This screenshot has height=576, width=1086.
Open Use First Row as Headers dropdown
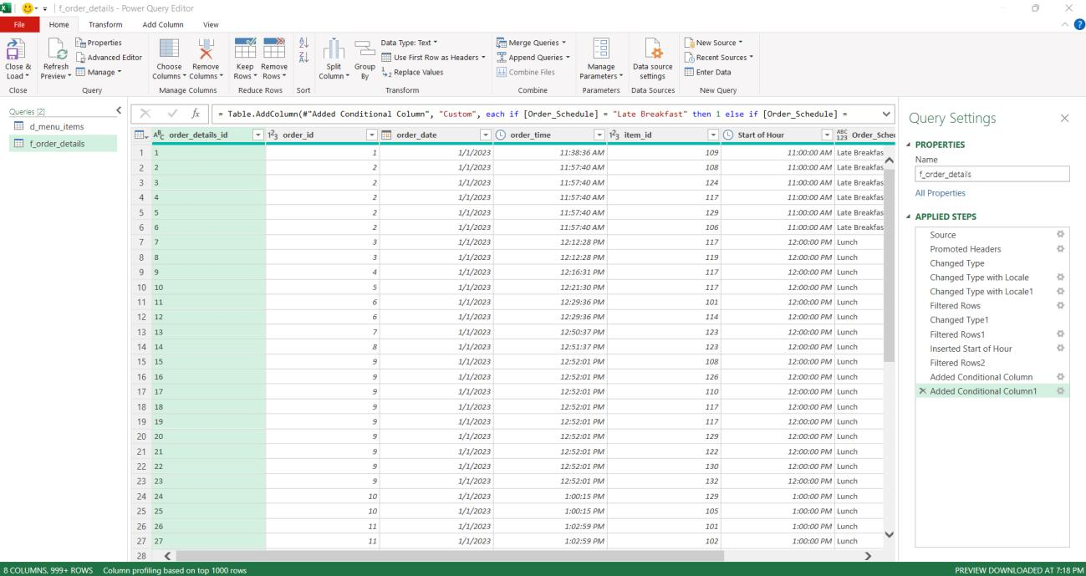pyautogui.click(x=434, y=57)
